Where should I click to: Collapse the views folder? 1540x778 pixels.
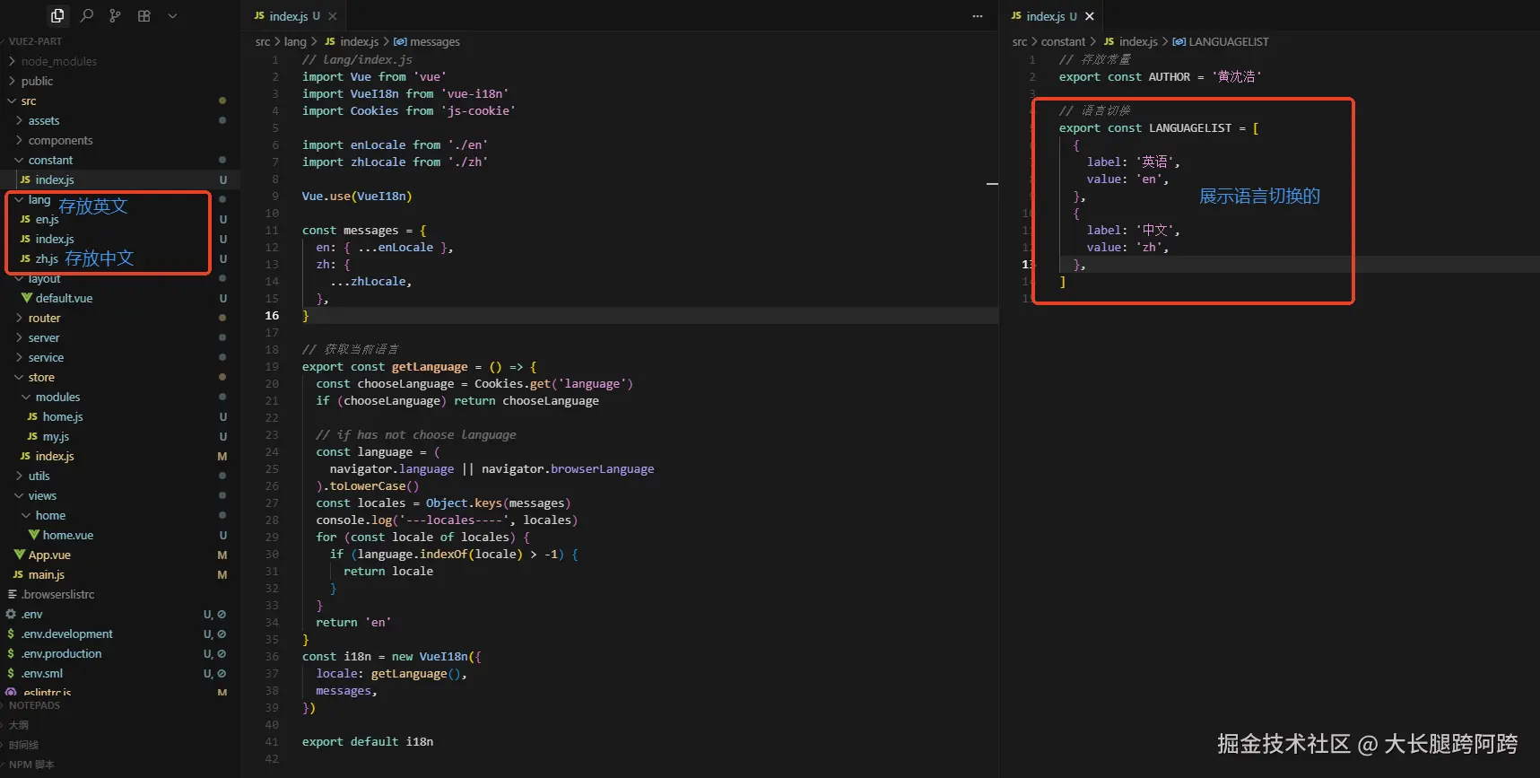pos(120,495)
